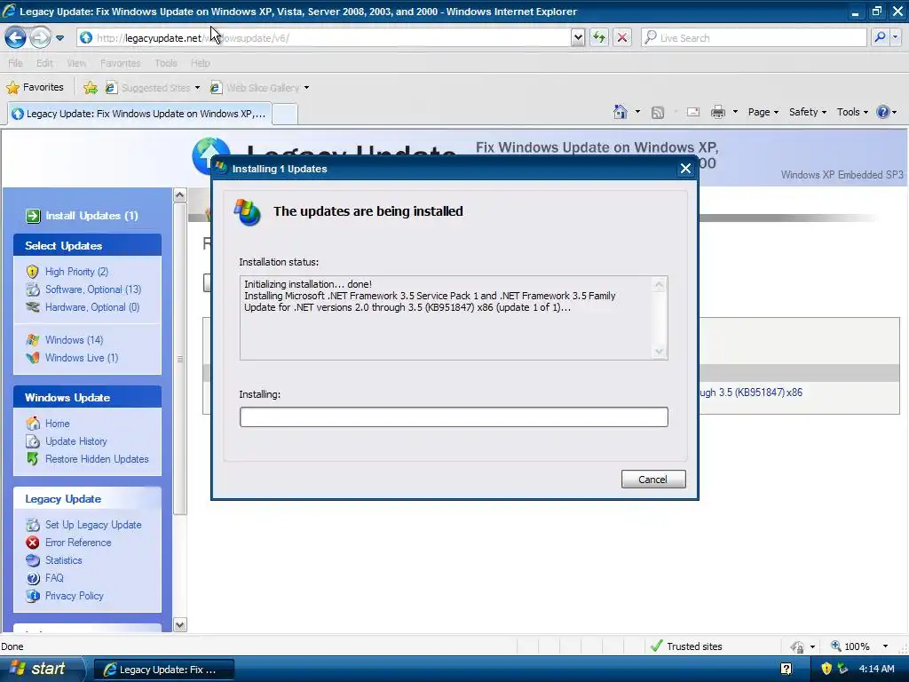Click the IE Forward arrow button
909x682 pixels.
[40, 37]
